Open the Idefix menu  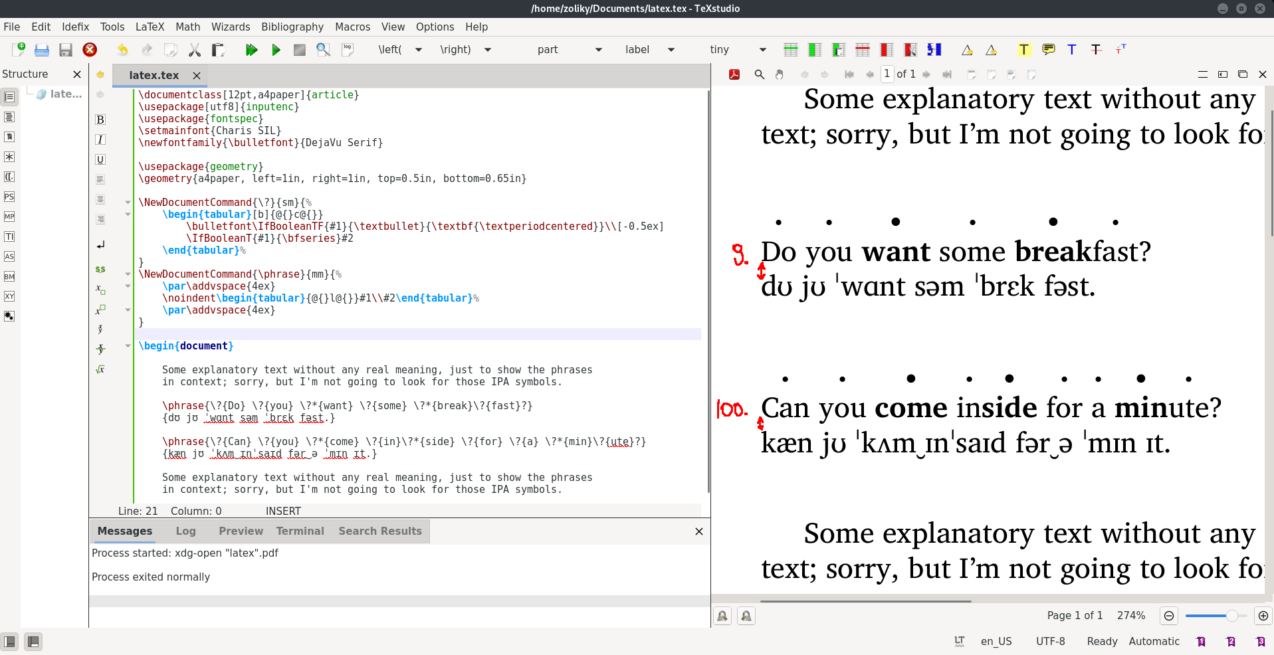[x=76, y=27]
